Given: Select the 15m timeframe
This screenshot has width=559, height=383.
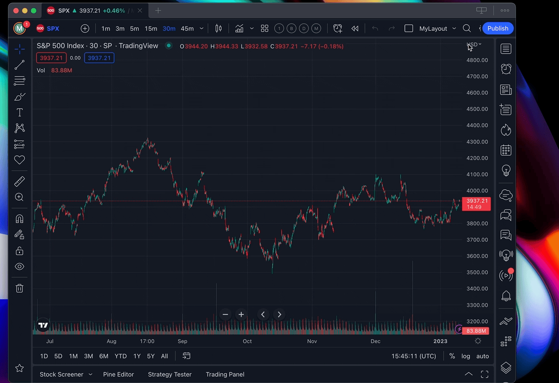Looking at the screenshot, I should [x=151, y=29].
